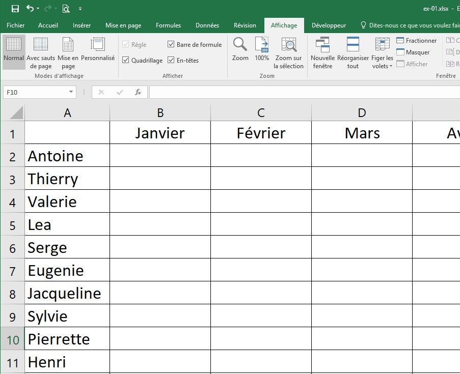
Task: Select cell A5 containing Lea
Action: tap(67, 224)
